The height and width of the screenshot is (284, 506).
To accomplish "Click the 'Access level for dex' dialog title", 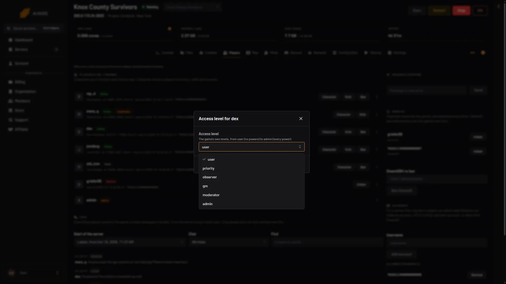I will click(218, 119).
